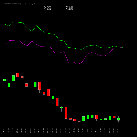The height and width of the screenshot is (137, 137).
Task: Select the green candle for 15 Dec
Action: (88, 117)
